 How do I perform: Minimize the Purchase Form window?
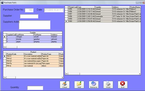tap(137, 3)
